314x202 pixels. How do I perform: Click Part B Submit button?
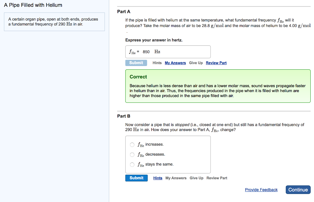tap(136, 178)
